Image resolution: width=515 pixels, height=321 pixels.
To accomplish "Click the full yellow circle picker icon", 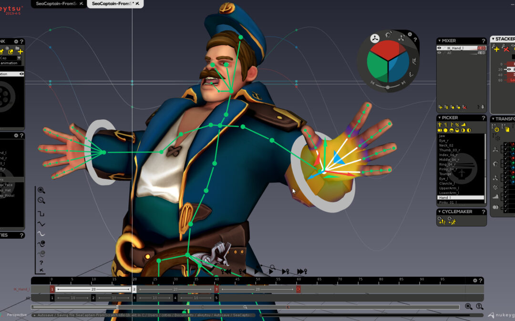I will point(445,130).
